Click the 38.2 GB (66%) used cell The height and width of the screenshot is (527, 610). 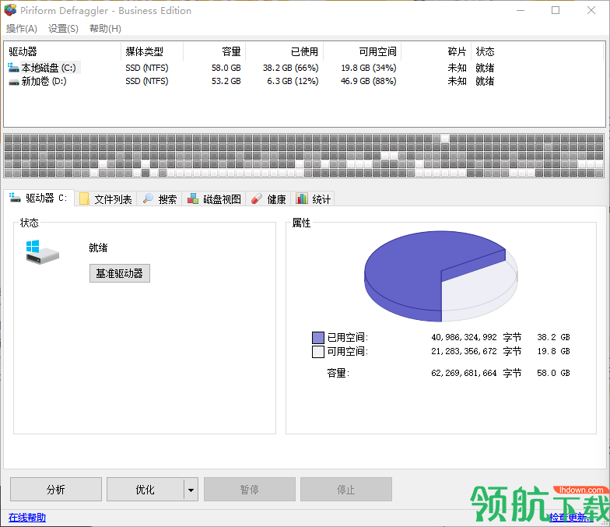pos(291,68)
